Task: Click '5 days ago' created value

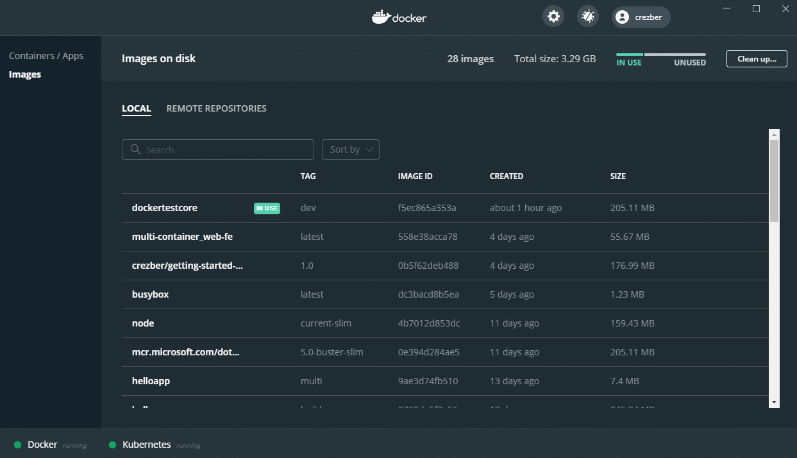Action: (x=512, y=294)
